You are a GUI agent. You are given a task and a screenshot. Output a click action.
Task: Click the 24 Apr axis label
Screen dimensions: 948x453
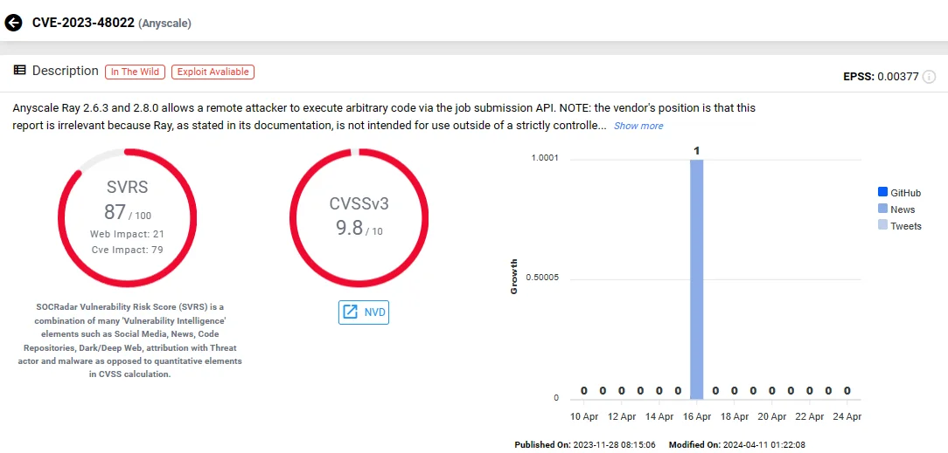click(847, 417)
